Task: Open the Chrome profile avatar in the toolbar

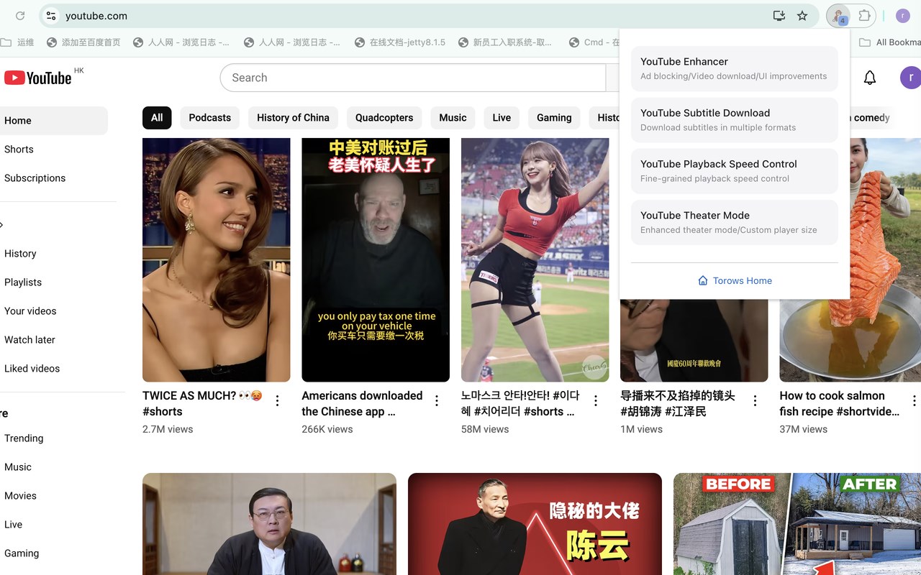Action: [x=903, y=16]
